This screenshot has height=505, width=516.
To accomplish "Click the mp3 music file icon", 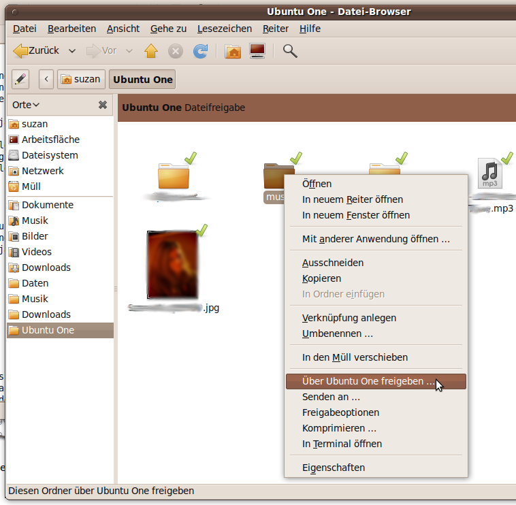I will pos(490,173).
